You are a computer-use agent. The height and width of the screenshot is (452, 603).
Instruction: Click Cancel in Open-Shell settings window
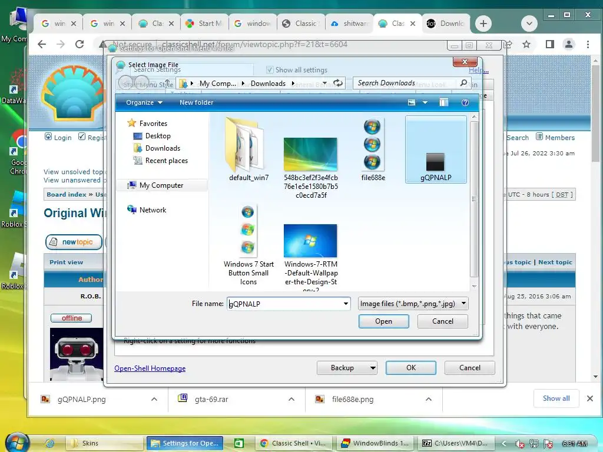click(x=469, y=368)
